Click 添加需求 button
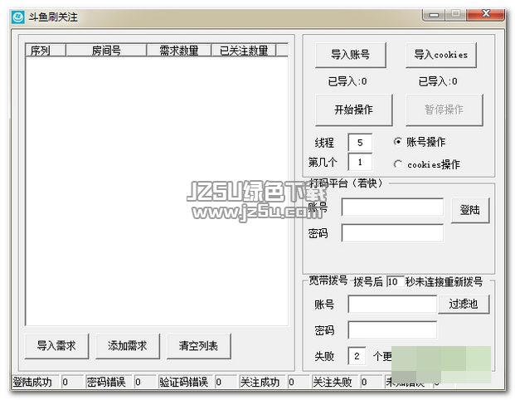The image size is (515, 400). (128, 346)
